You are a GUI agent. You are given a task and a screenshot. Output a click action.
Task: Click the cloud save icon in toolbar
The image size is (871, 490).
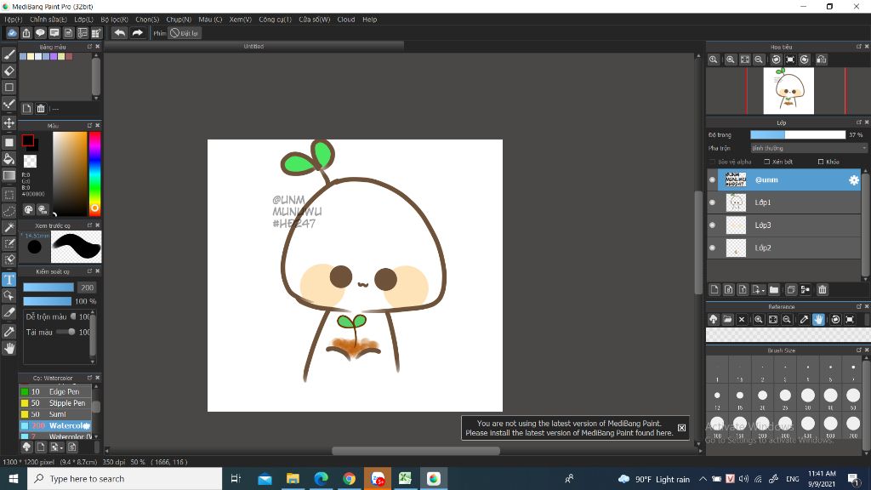click(12, 33)
